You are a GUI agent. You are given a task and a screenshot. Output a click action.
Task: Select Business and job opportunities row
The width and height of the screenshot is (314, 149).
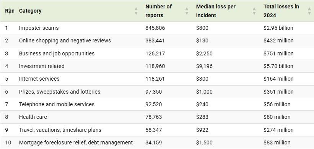(x=157, y=53)
